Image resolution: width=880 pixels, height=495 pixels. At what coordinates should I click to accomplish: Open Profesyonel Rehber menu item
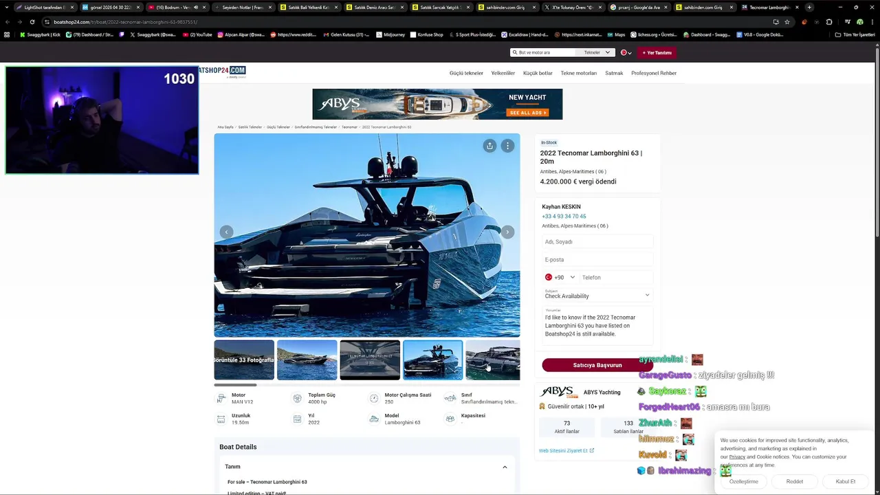[654, 73]
